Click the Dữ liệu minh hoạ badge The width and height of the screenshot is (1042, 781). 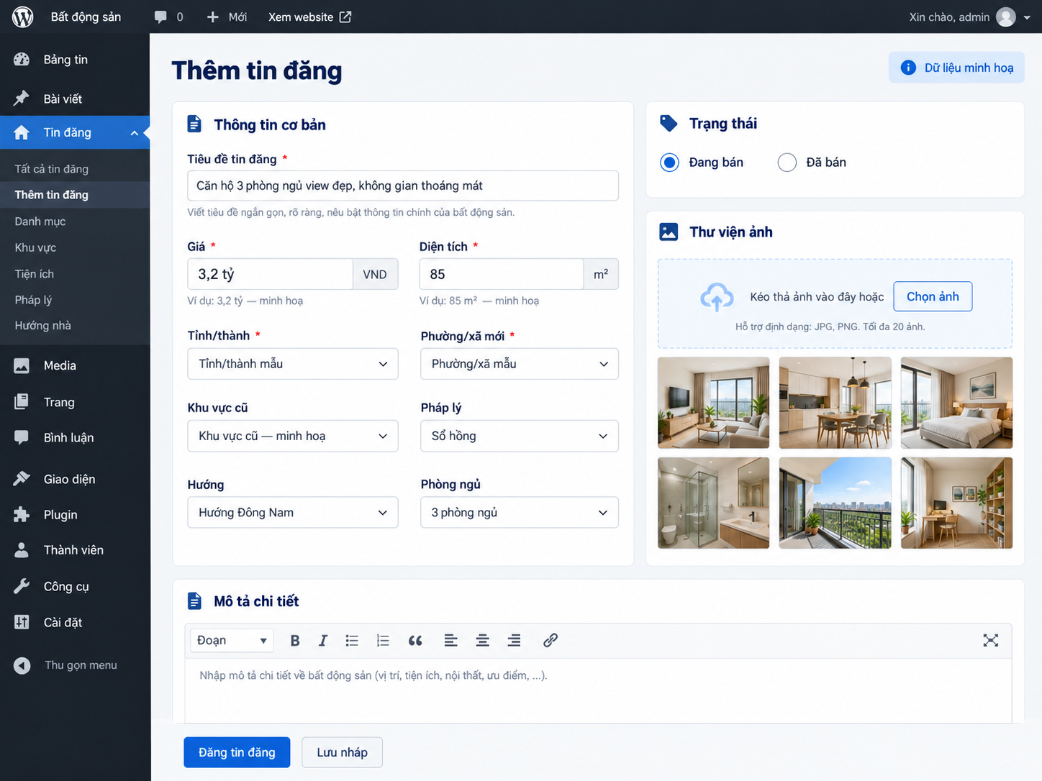click(956, 68)
